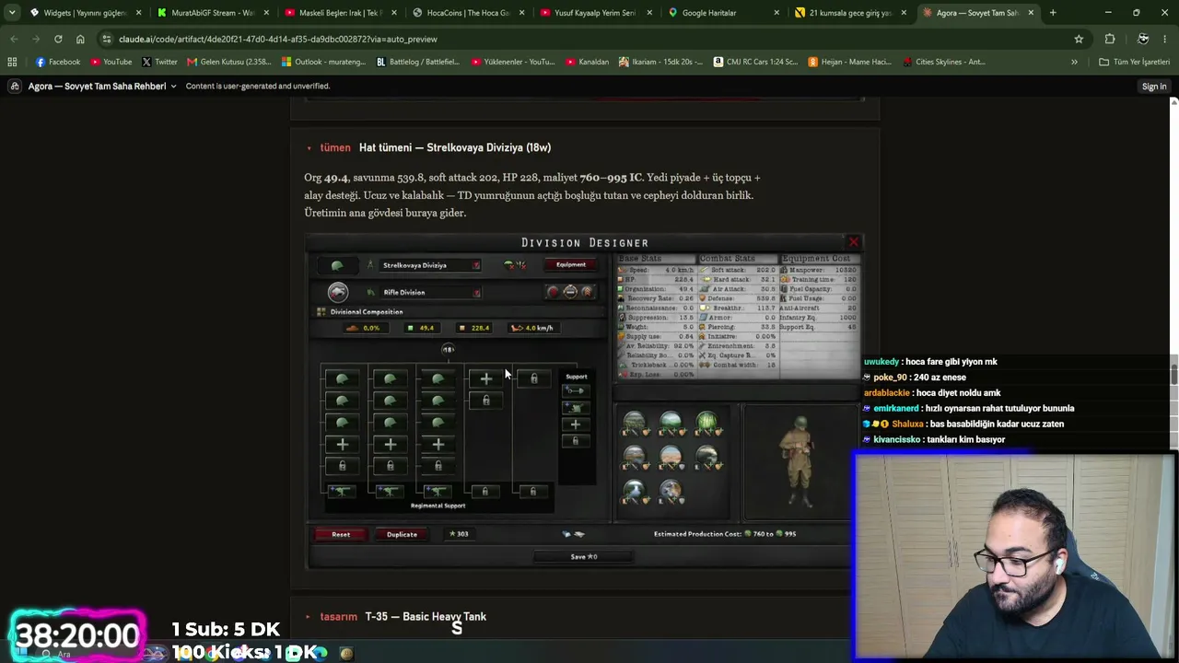Open the Rifle Division template selector

[x=429, y=292]
